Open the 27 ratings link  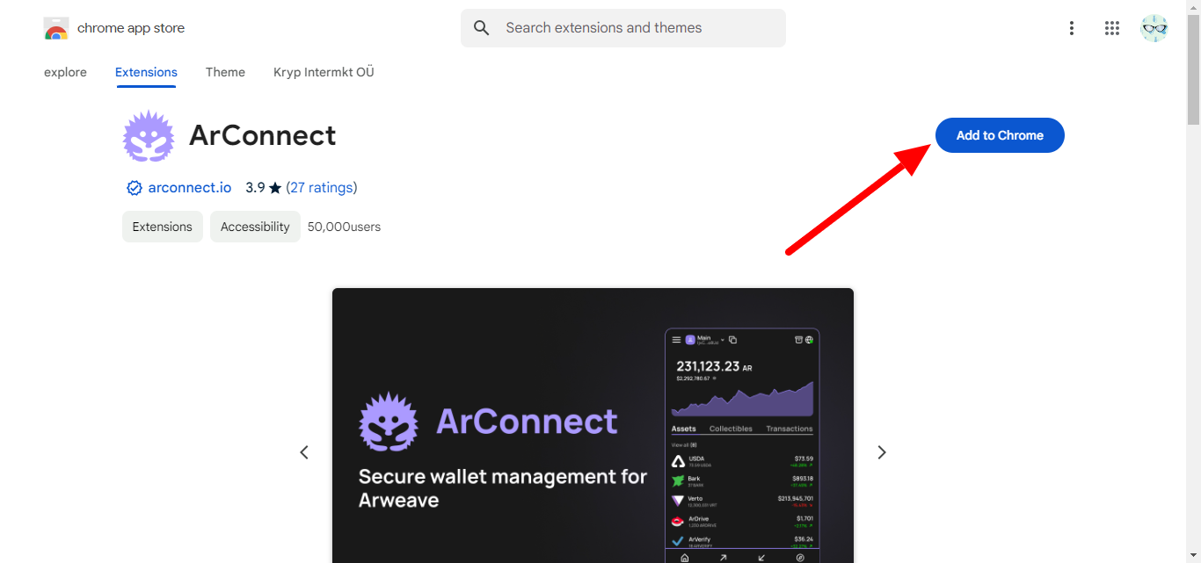pyautogui.click(x=322, y=188)
